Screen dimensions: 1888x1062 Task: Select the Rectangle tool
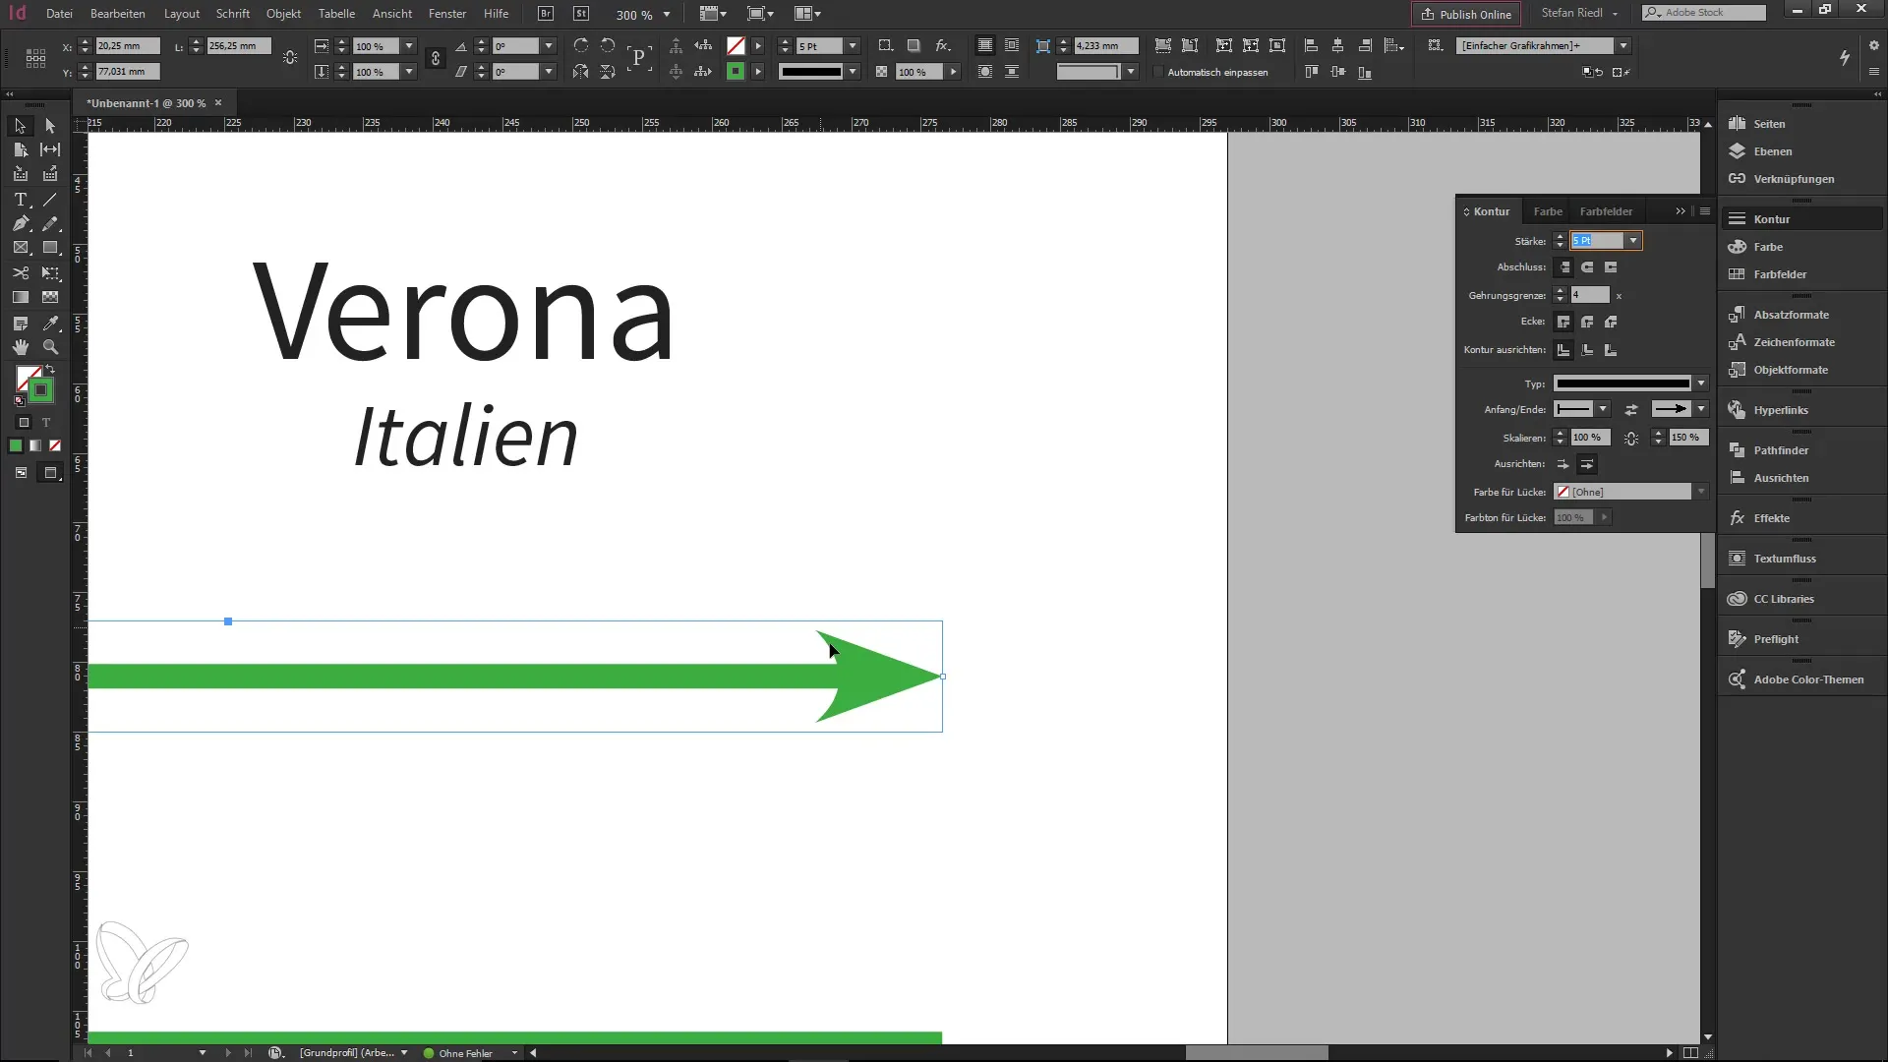coord(50,248)
